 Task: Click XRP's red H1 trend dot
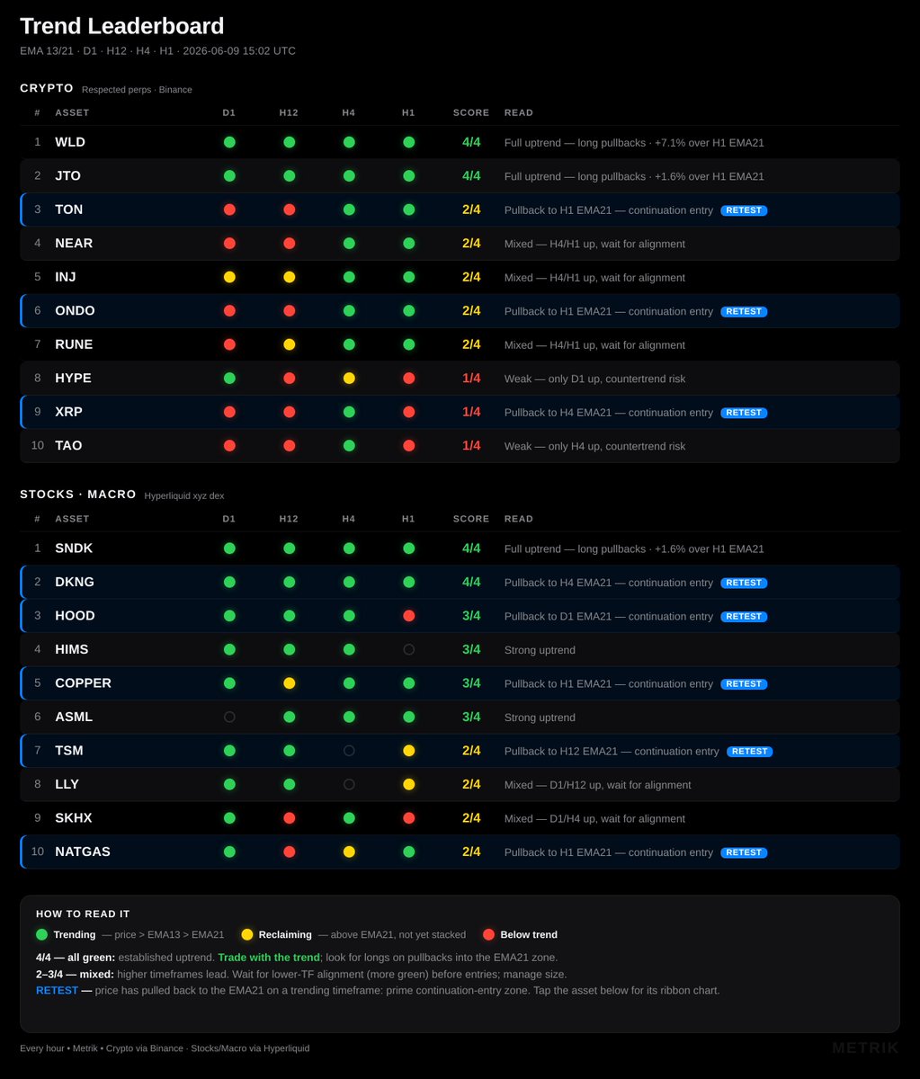click(x=408, y=412)
